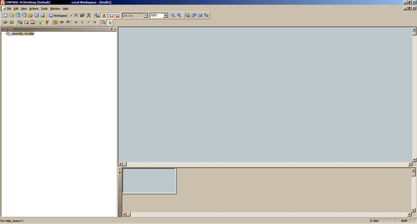Select the pointer arrow tool
The image size is (417, 224).
(x=110, y=23)
